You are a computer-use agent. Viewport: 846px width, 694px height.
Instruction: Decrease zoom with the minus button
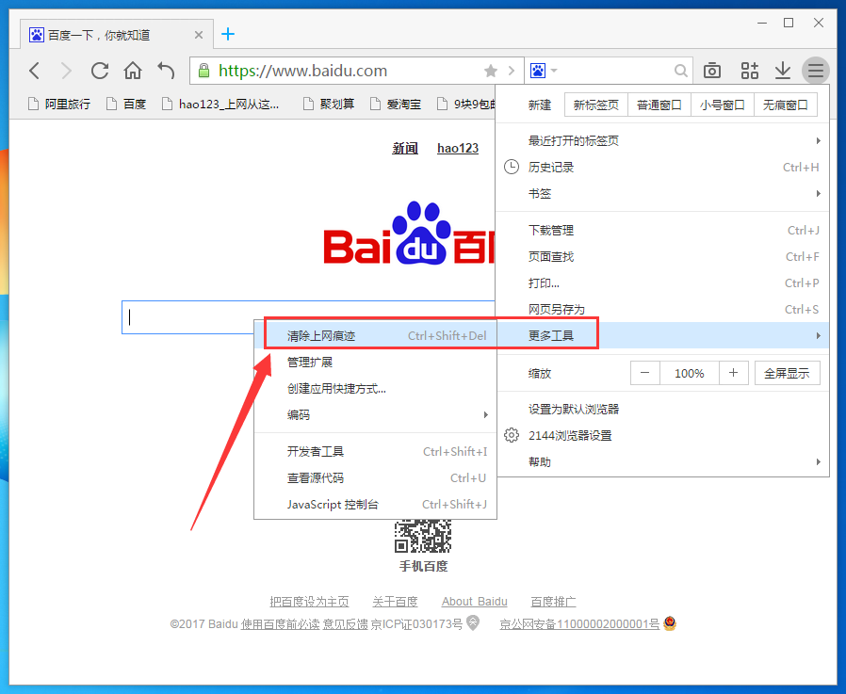(x=644, y=373)
